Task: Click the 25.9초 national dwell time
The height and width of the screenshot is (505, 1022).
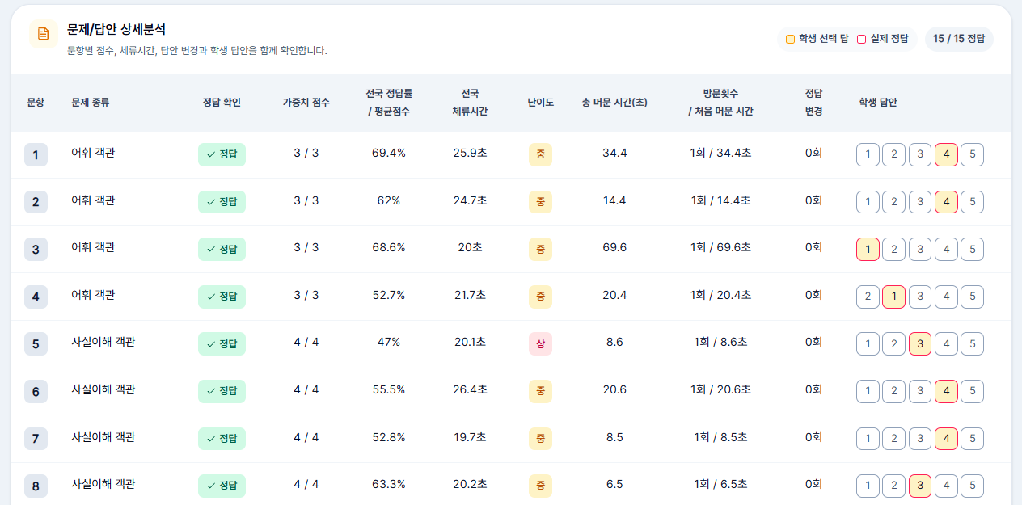Action: 470,153
